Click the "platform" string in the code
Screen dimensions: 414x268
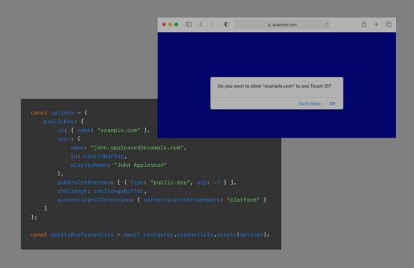(243, 200)
